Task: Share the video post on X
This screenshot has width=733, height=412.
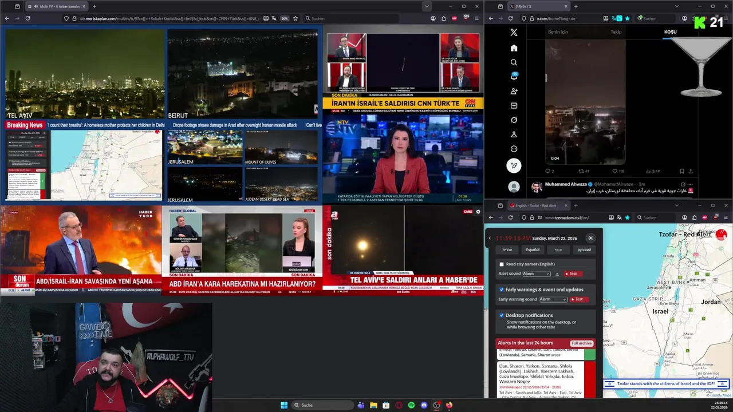Action: pos(691,171)
